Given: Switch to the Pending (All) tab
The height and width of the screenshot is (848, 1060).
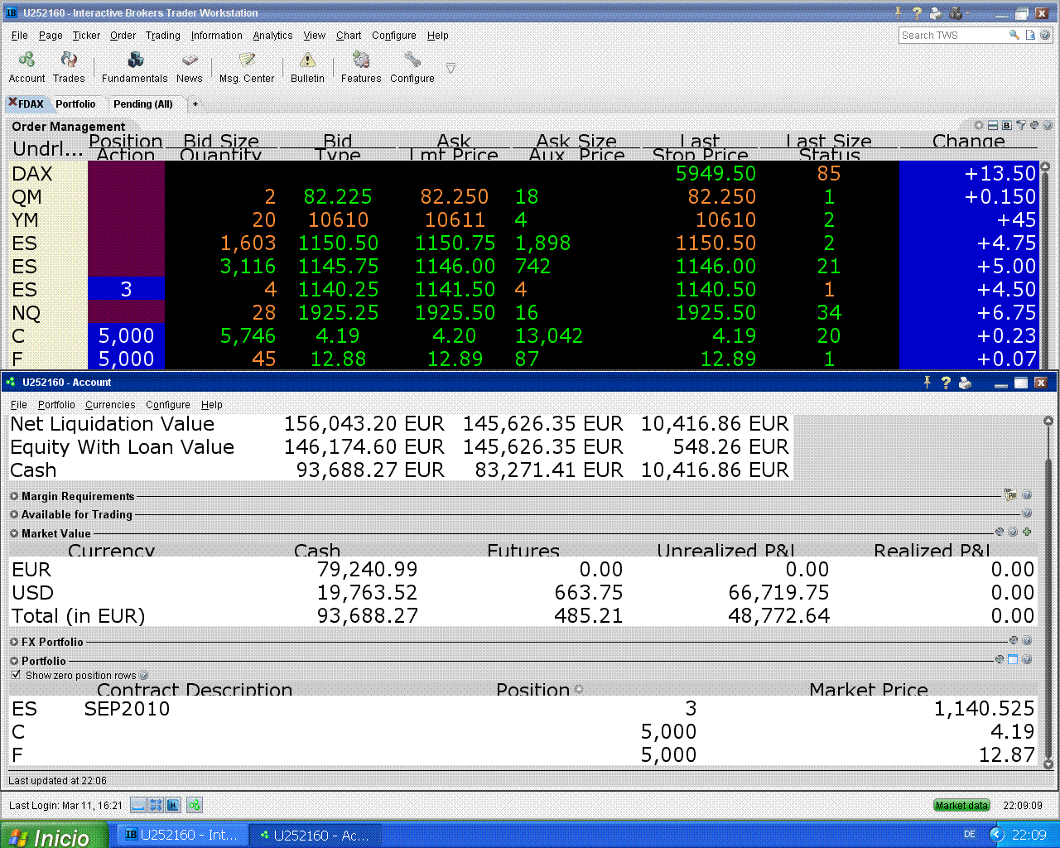Looking at the screenshot, I should (x=142, y=104).
